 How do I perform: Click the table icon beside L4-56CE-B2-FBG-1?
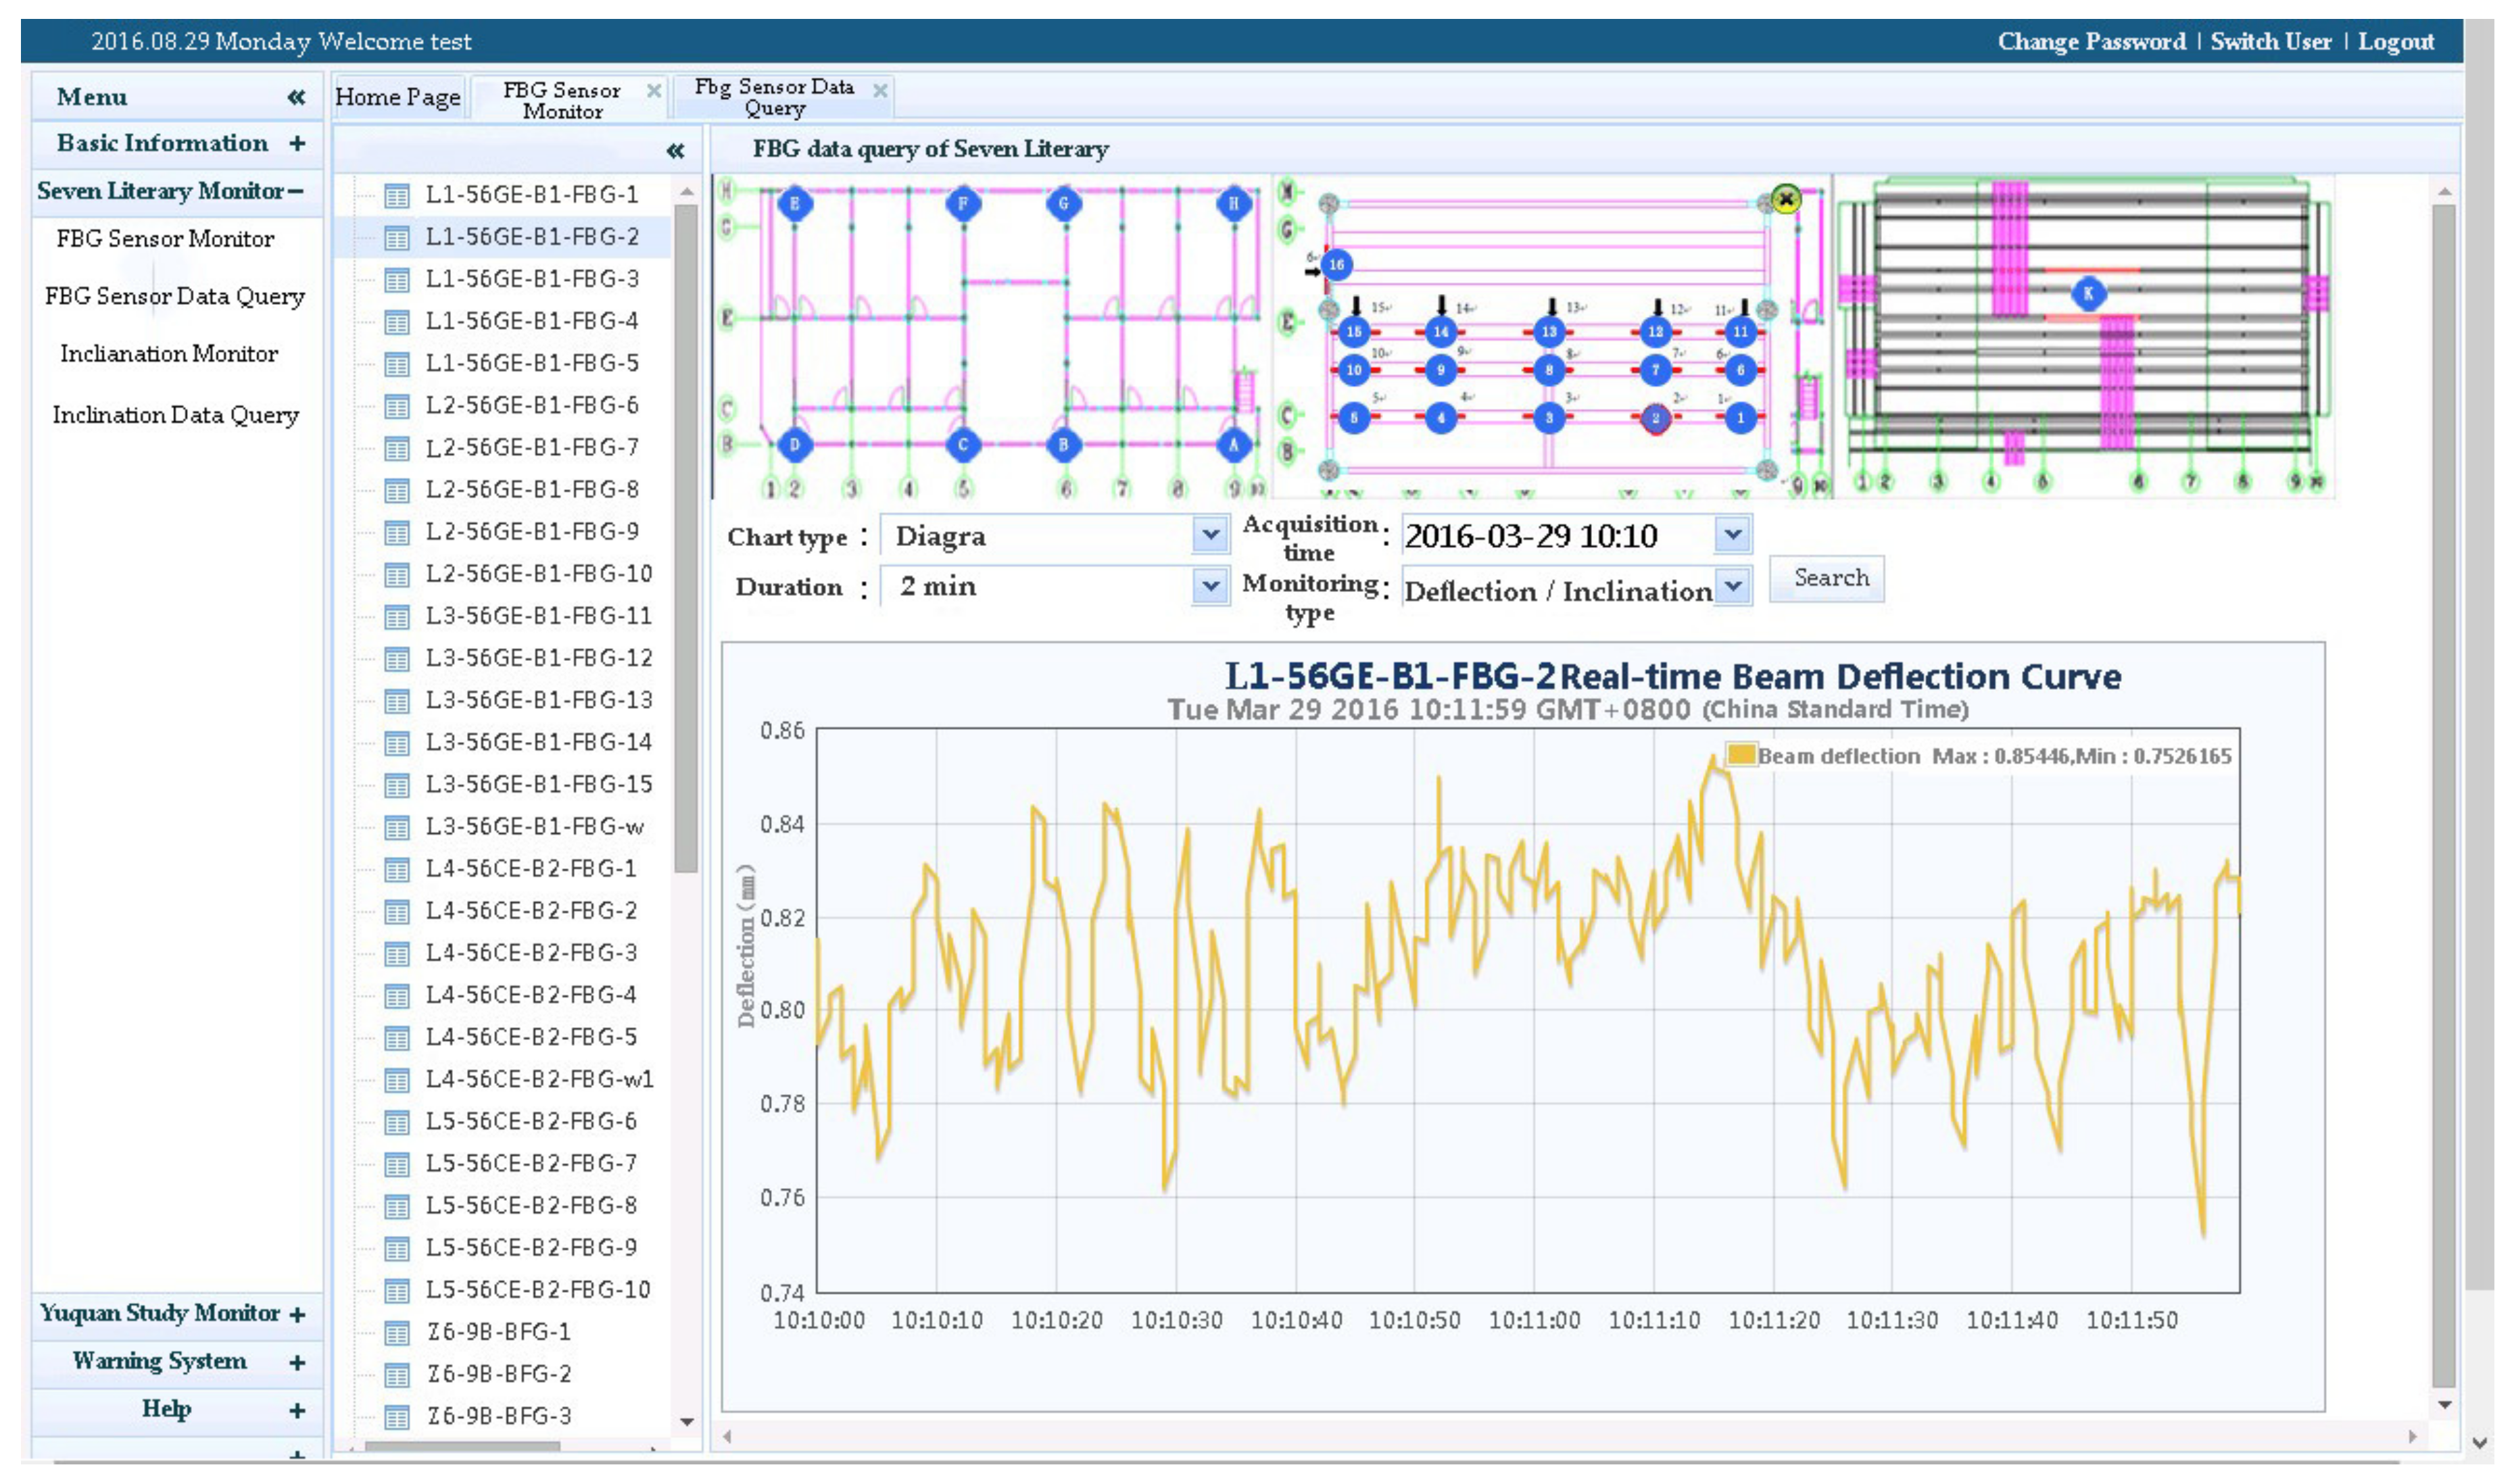(397, 870)
